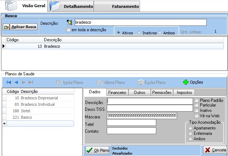Screen dimensions: 228x156
Task: Check the Plano Padrão checkbox
Action: [197, 100]
